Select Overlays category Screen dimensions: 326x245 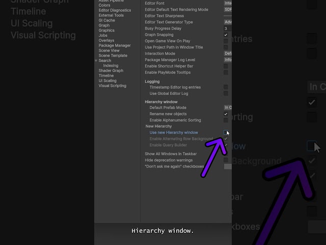pyautogui.click(x=106, y=40)
